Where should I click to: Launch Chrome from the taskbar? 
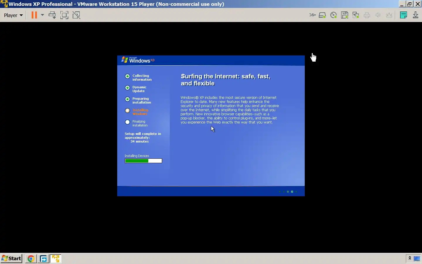pyautogui.click(x=31, y=259)
